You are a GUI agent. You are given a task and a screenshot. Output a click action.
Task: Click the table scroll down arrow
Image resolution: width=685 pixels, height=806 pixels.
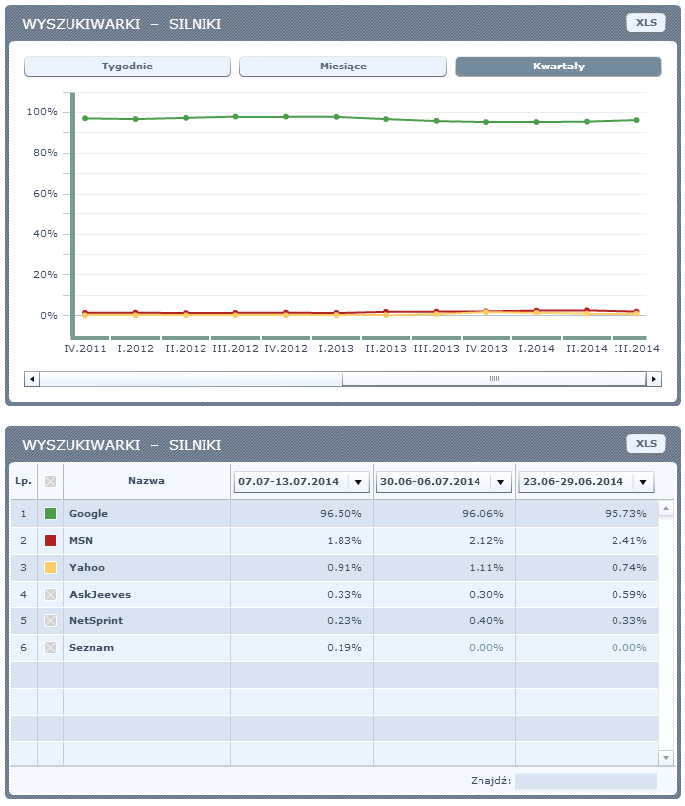click(x=666, y=757)
